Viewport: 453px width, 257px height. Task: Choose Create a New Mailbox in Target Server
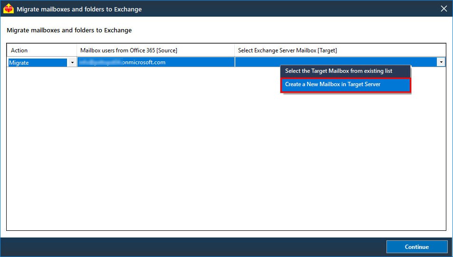pos(345,85)
